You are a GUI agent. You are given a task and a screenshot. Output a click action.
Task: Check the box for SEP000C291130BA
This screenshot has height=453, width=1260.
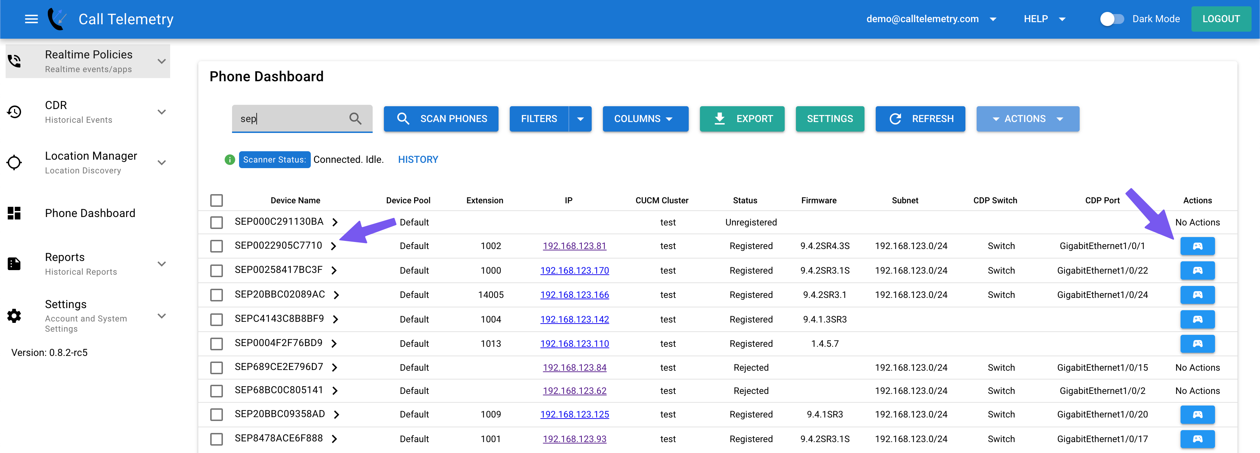[216, 223]
